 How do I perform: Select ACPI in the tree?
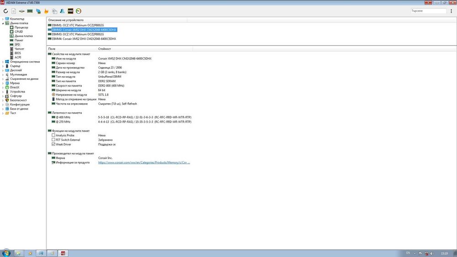click(17, 58)
